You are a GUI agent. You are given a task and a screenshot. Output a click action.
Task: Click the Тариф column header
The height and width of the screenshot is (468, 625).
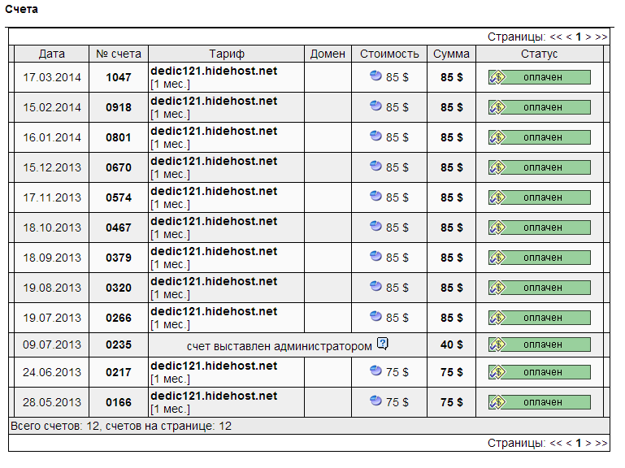[x=227, y=54]
